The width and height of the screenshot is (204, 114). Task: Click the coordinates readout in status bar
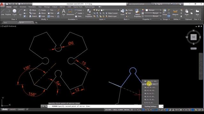(x=114, y=110)
